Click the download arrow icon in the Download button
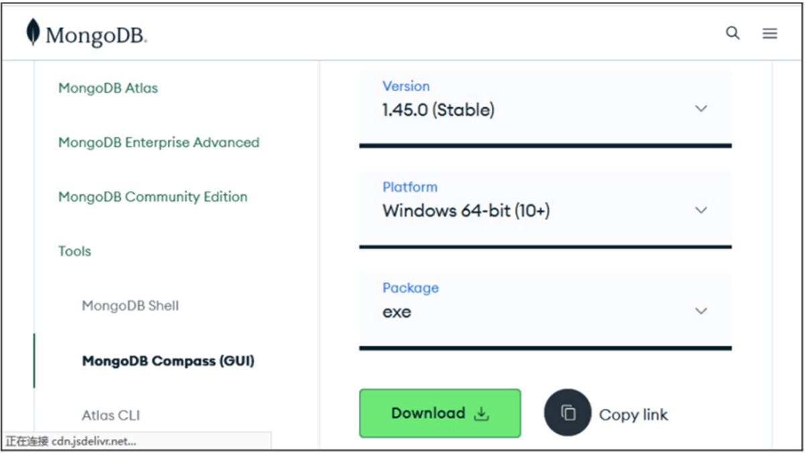The height and width of the screenshot is (453, 805). pyautogui.click(x=481, y=414)
